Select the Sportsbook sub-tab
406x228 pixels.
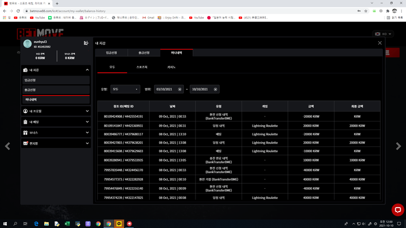[142, 67]
